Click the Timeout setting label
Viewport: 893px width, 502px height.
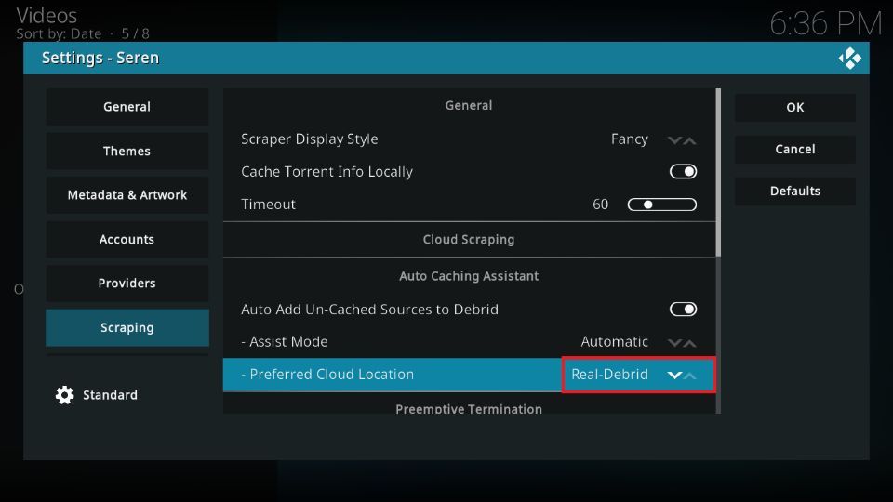coord(268,205)
